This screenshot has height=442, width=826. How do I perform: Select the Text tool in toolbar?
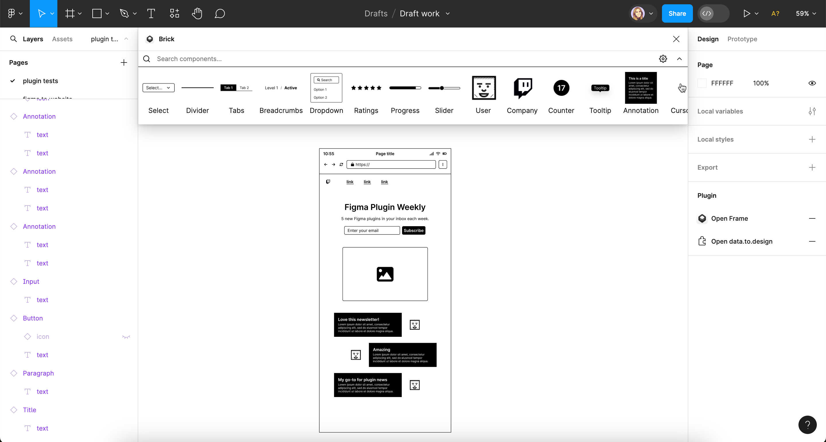(151, 13)
